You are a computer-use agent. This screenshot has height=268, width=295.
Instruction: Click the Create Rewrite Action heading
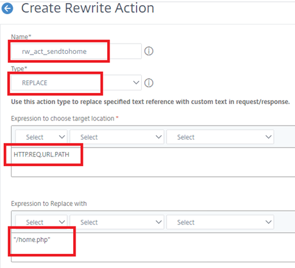tap(88, 8)
